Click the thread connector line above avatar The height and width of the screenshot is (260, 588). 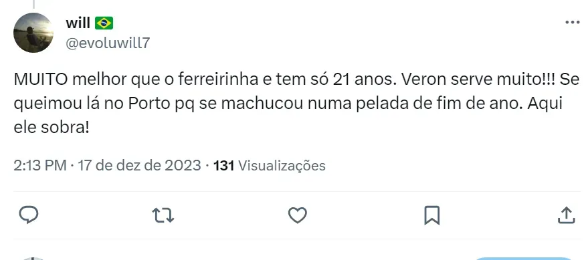(33, 4)
